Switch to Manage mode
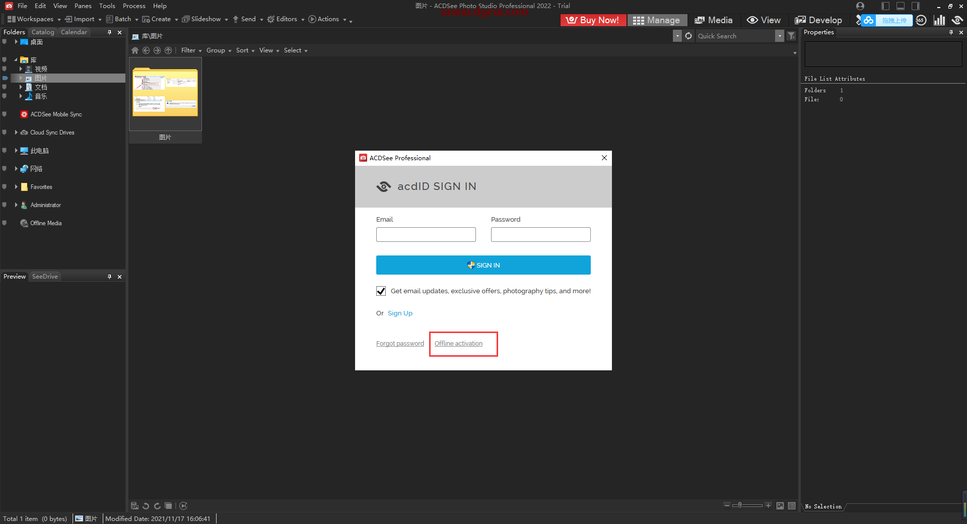Viewport: 967px width, 524px height. (657, 20)
